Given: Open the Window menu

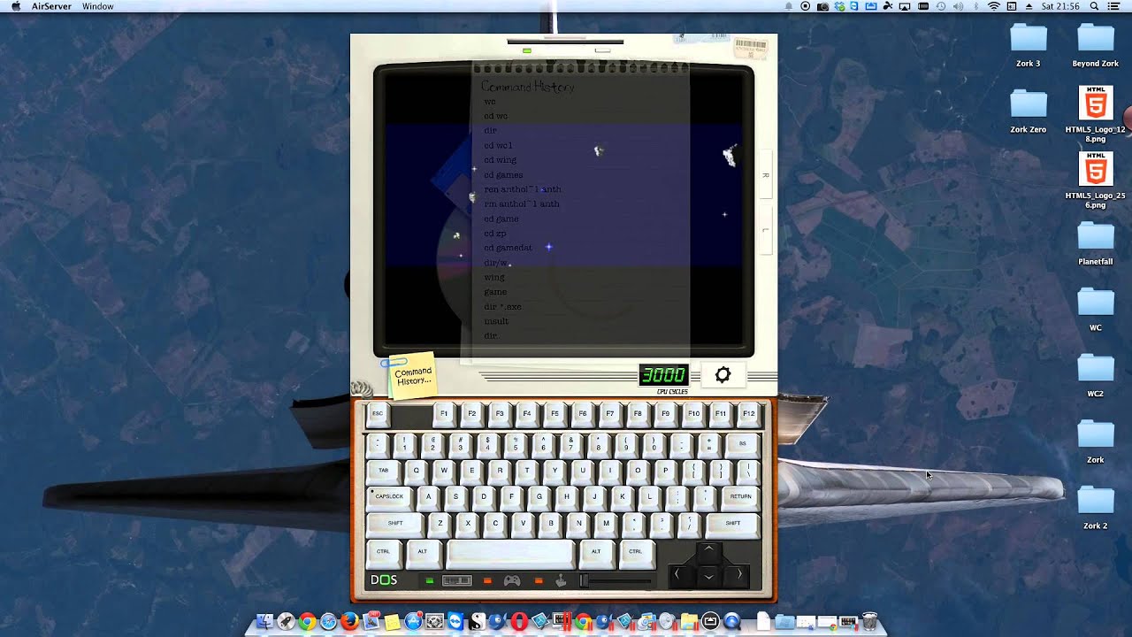Looking at the screenshot, I should pyautogui.click(x=97, y=6).
